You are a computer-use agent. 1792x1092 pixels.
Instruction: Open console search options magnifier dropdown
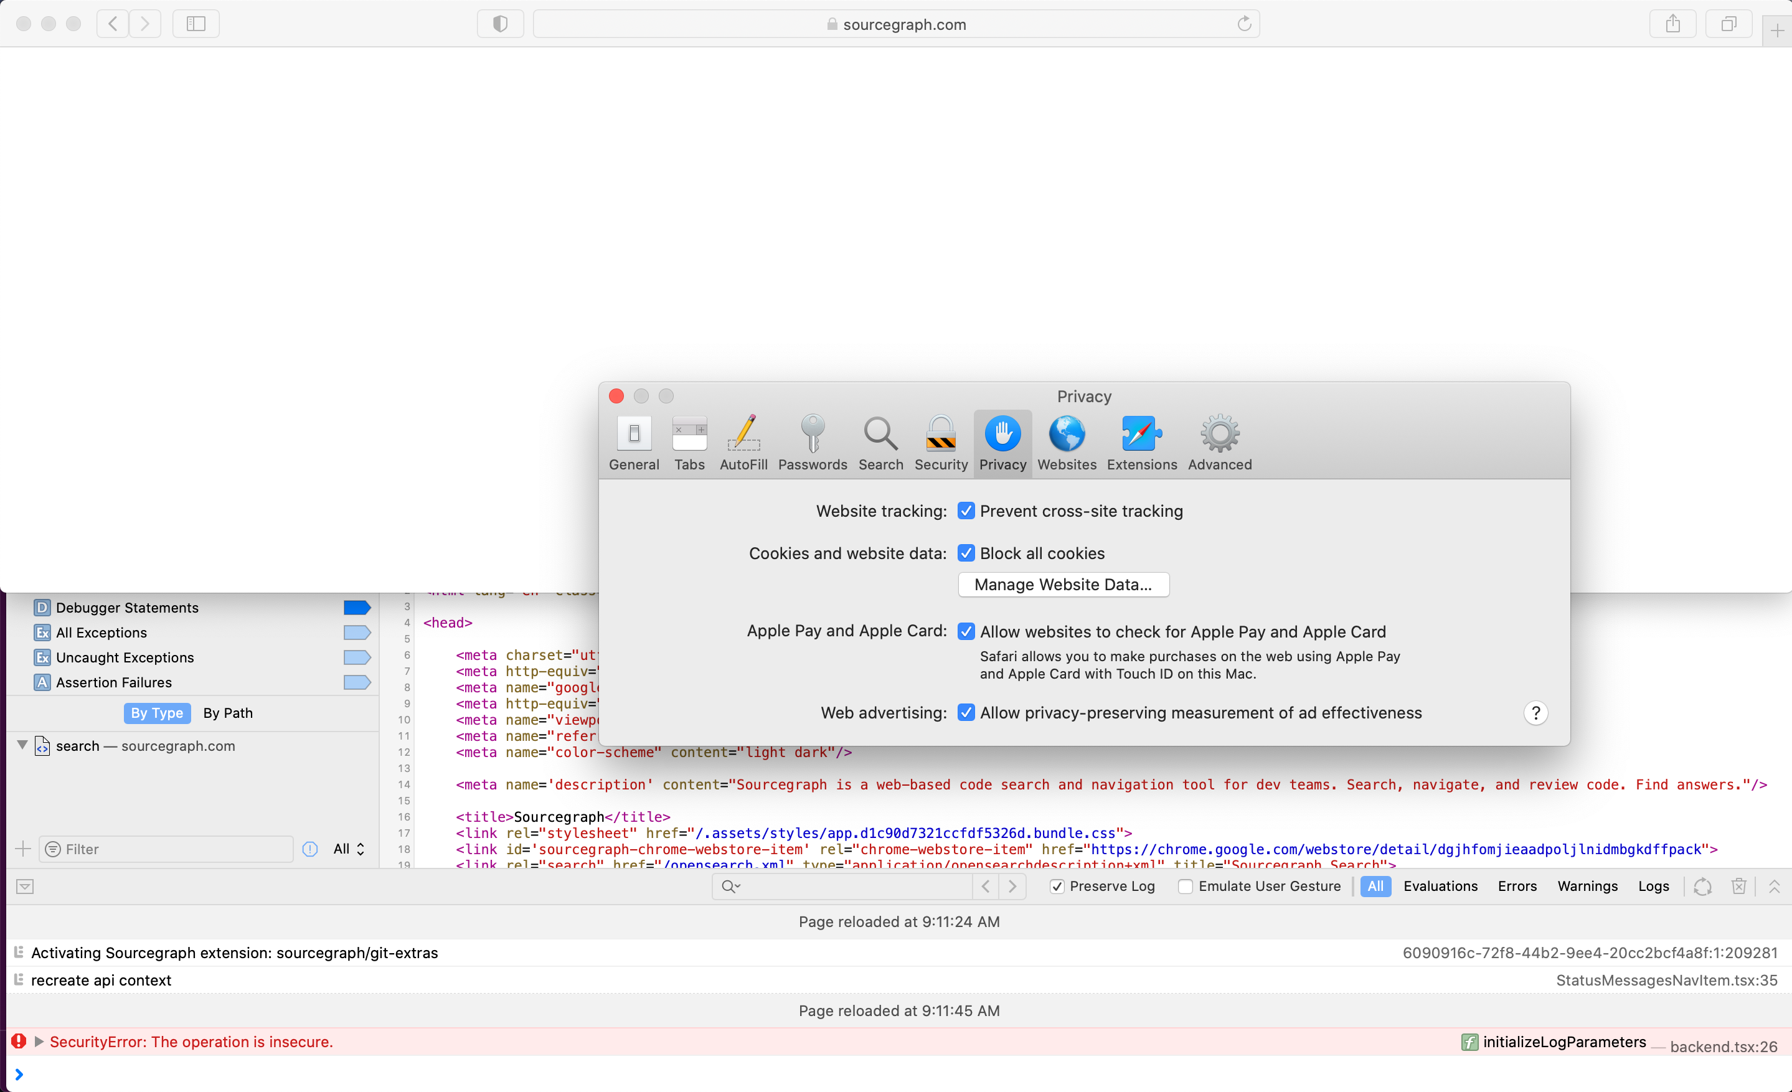pos(730,885)
